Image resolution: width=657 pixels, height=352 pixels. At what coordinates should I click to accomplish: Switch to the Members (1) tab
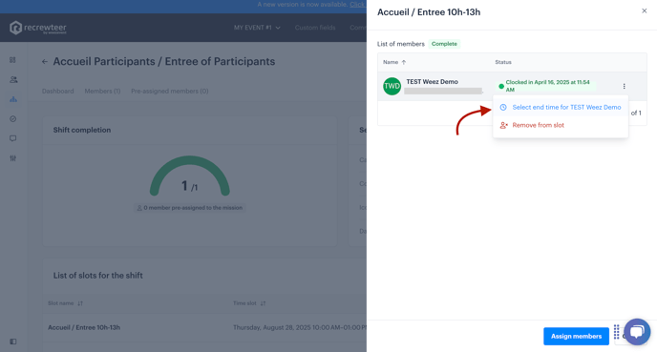coord(102,92)
